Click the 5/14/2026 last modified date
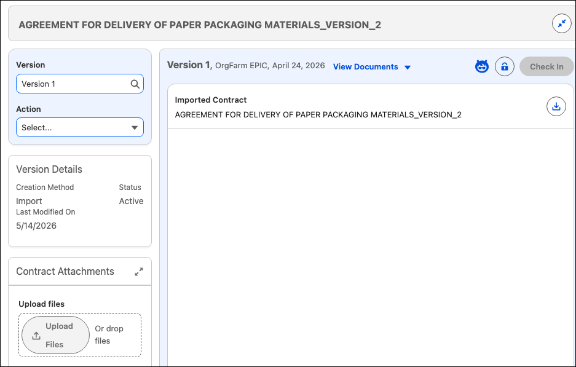The width and height of the screenshot is (576, 367). pos(36,226)
